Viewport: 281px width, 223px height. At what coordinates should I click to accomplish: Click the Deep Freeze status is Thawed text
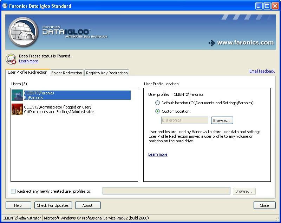[x=45, y=56]
